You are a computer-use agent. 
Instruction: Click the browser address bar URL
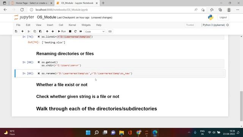62,10
